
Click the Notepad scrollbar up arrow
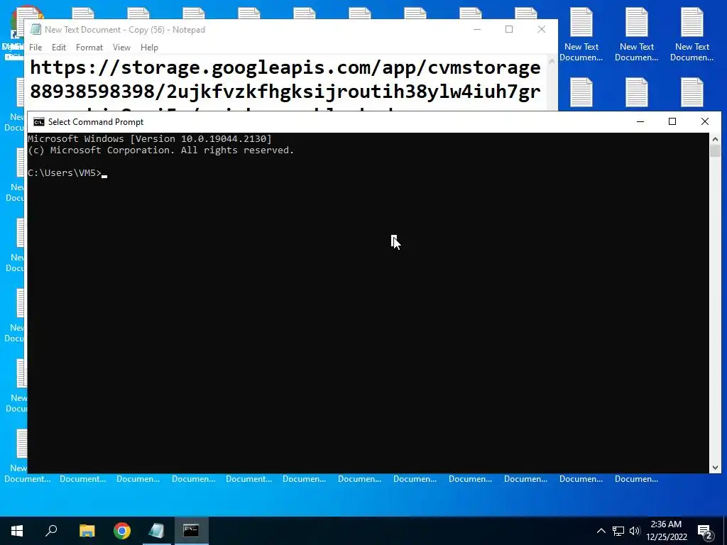552,61
